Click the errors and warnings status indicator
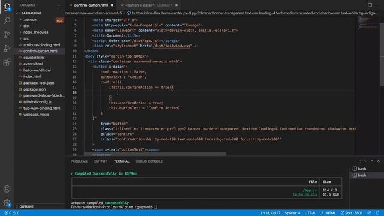The width and height of the screenshot is (384, 216). tap(12, 213)
